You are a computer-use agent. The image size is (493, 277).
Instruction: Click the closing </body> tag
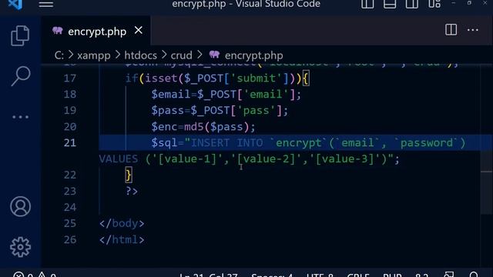(122, 224)
